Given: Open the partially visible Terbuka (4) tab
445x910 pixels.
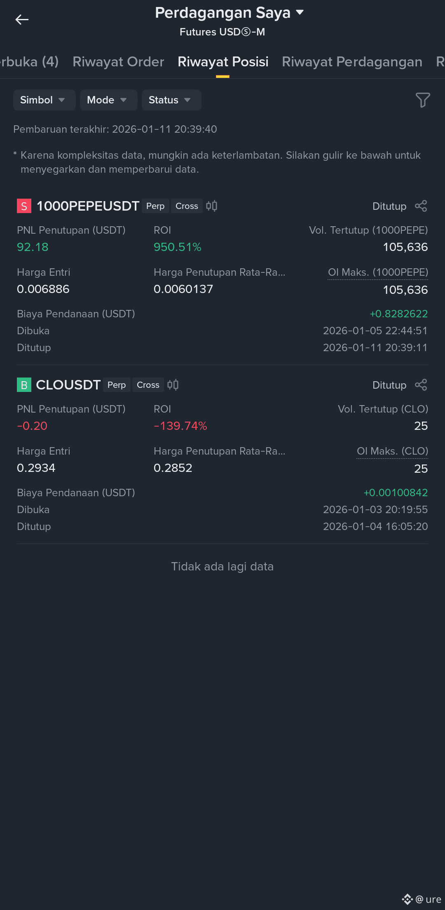Looking at the screenshot, I should tap(29, 62).
